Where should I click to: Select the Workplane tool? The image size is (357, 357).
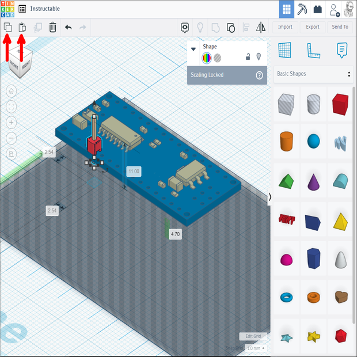(284, 50)
